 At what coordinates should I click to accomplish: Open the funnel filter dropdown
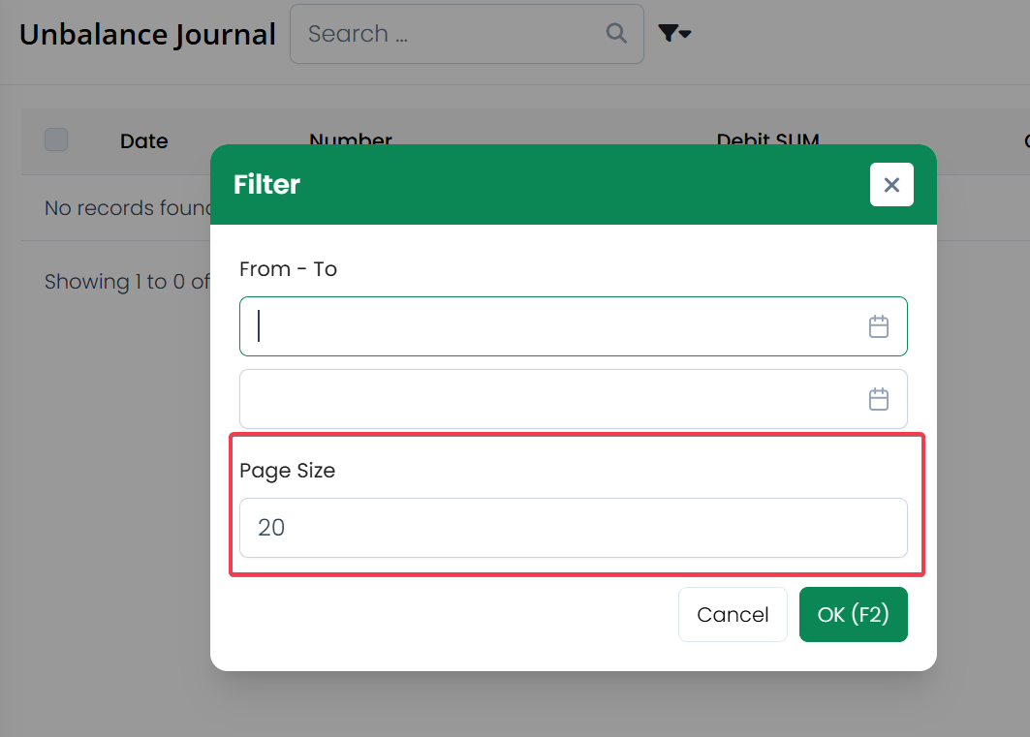tap(673, 34)
